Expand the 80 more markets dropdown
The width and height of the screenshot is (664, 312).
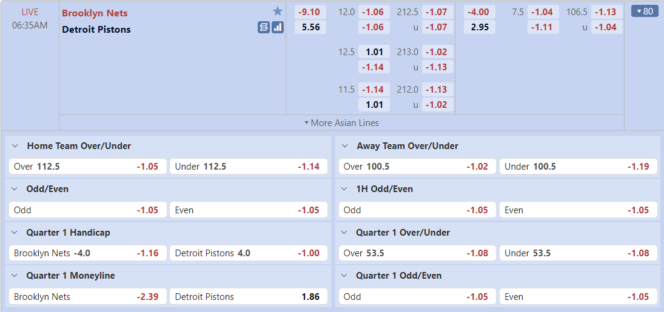(x=644, y=11)
